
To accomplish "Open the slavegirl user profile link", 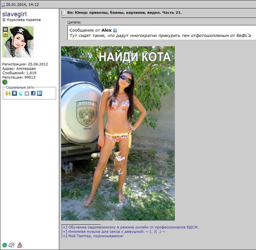I will (x=14, y=14).
